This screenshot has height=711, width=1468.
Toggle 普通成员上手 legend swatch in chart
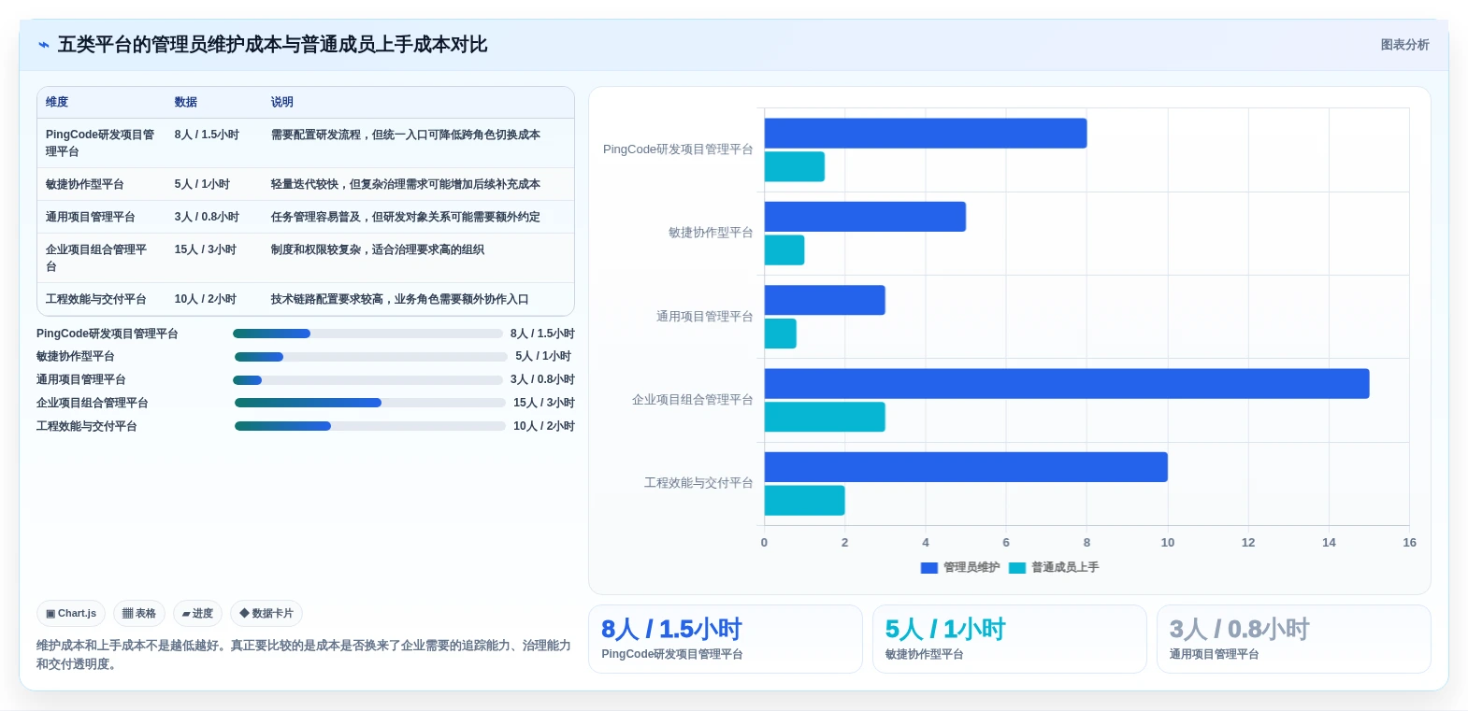1017,568
